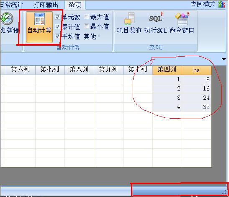This screenshot has width=229, height=197.
Task: Click the 自动计算 calculator icon
Action: (39, 19)
